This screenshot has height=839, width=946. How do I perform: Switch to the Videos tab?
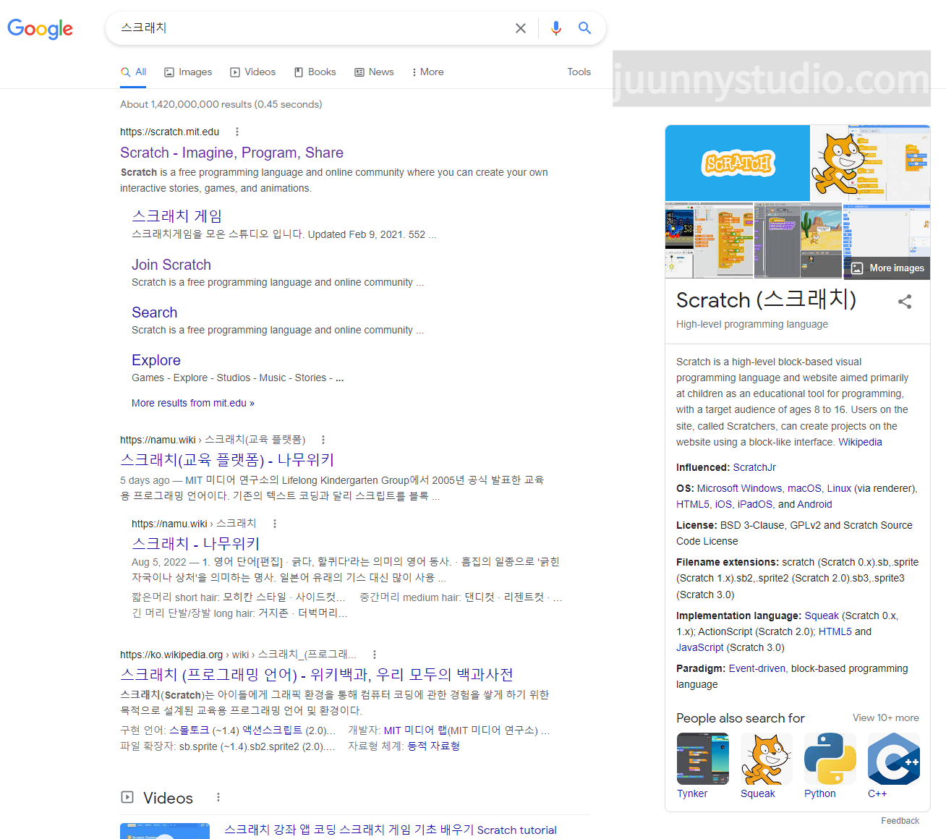(252, 72)
